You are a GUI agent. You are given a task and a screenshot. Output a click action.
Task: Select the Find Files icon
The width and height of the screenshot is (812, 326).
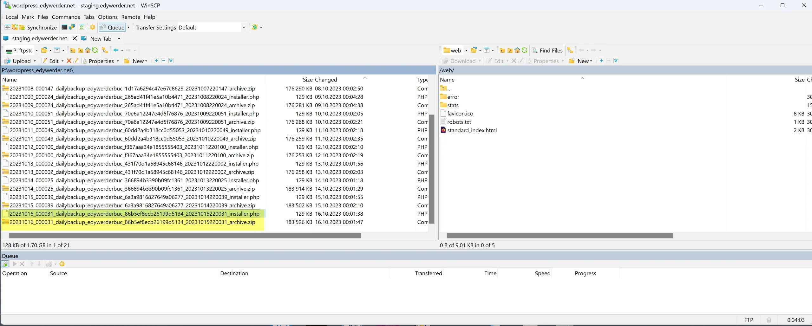[535, 50]
